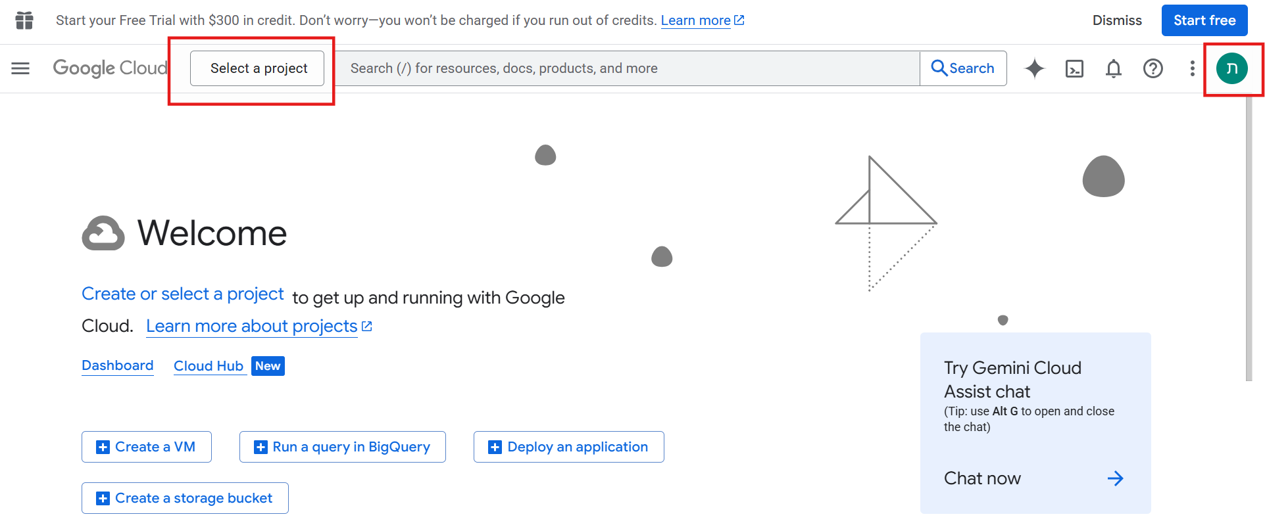
Task: Open Gemini sparkle assistant icon
Action: click(x=1034, y=68)
